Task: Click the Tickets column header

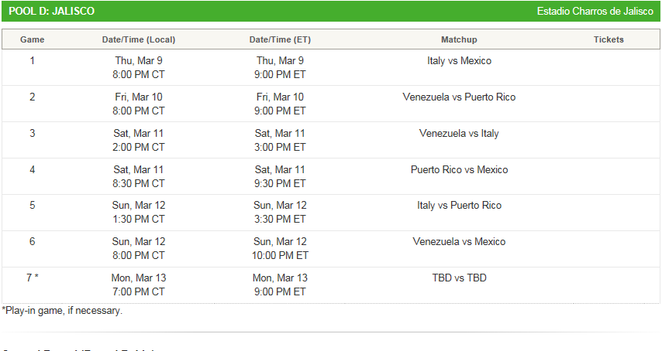Action: (609, 39)
